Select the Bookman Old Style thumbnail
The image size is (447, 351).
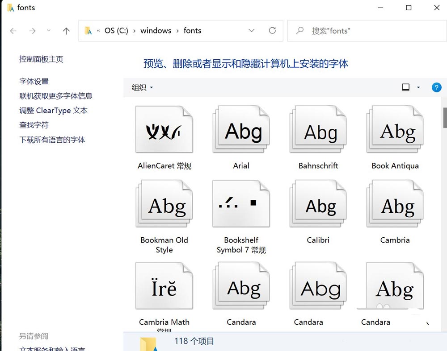tap(164, 204)
